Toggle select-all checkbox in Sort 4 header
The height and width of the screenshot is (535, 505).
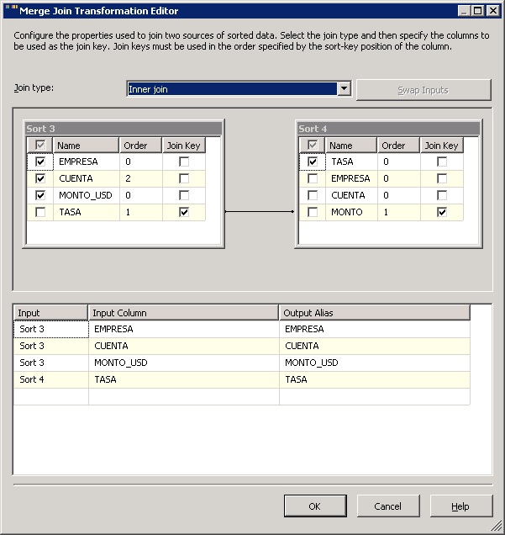[313, 146]
